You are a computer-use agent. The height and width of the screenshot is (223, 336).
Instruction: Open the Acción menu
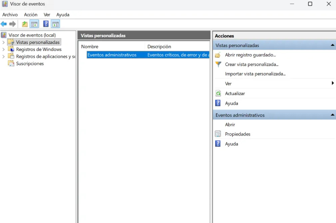31,14
